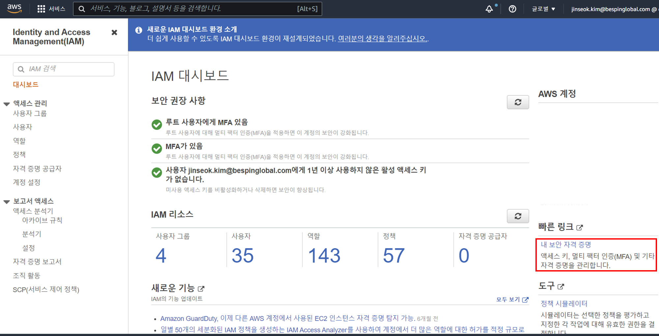
Task: Click the 서비스 label in top bar
Action: coord(57,9)
